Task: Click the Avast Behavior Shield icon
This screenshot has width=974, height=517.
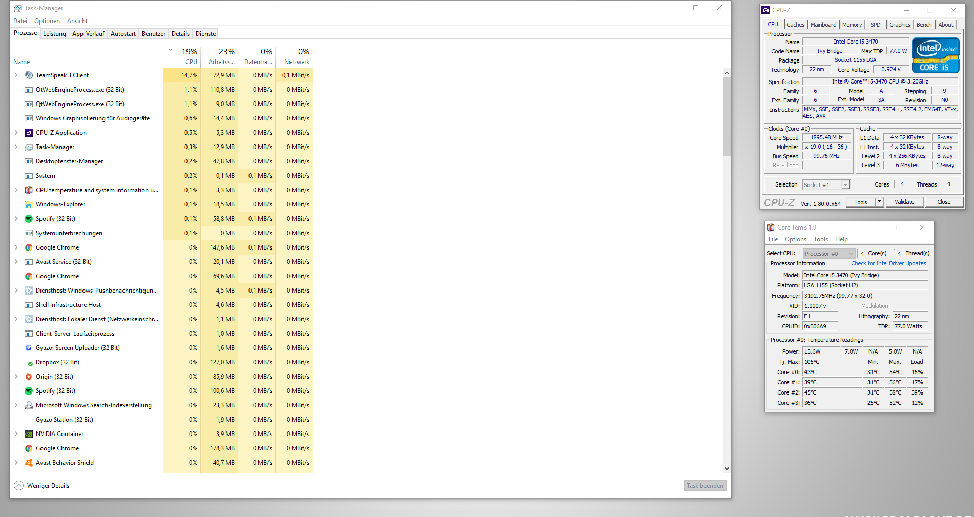Action: coord(29,463)
